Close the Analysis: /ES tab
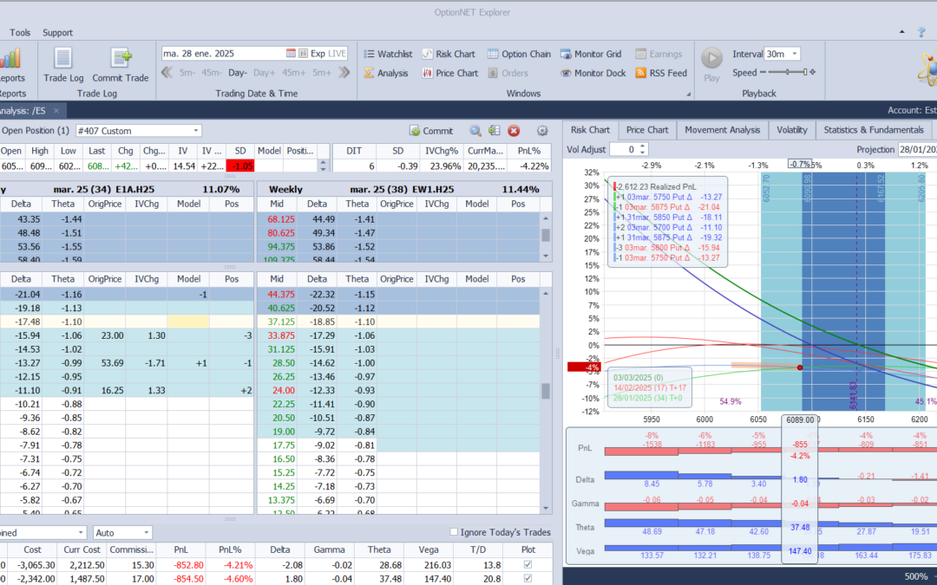Screen dimensions: 937x585 point(56,110)
